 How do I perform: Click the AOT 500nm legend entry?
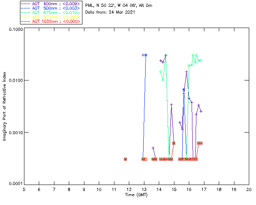[x=51, y=8]
